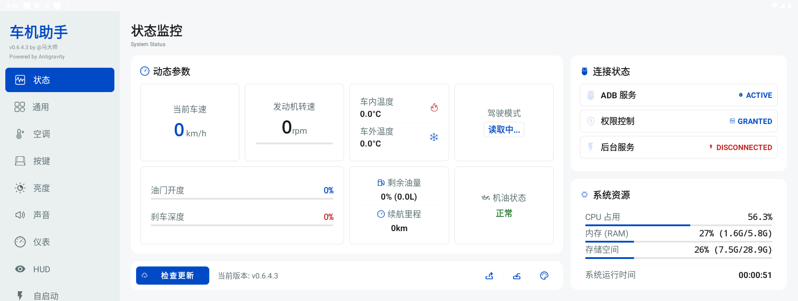The image size is (798, 301).
Task: Select the 按键 keys tab
Action: [60, 161]
